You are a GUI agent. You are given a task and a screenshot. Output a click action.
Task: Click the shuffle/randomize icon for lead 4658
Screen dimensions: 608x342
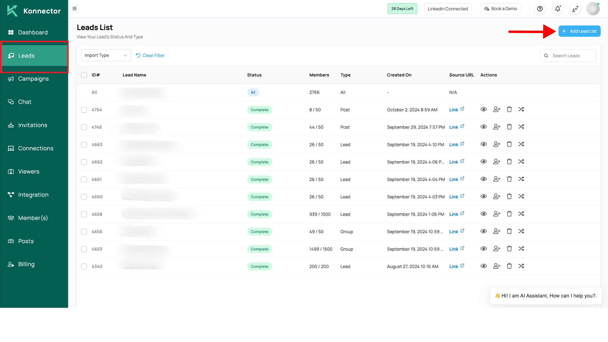(x=522, y=213)
